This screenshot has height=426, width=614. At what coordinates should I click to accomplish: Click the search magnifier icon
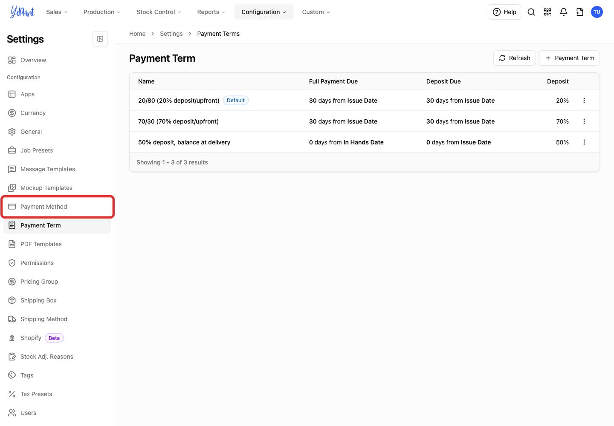(x=531, y=12)
